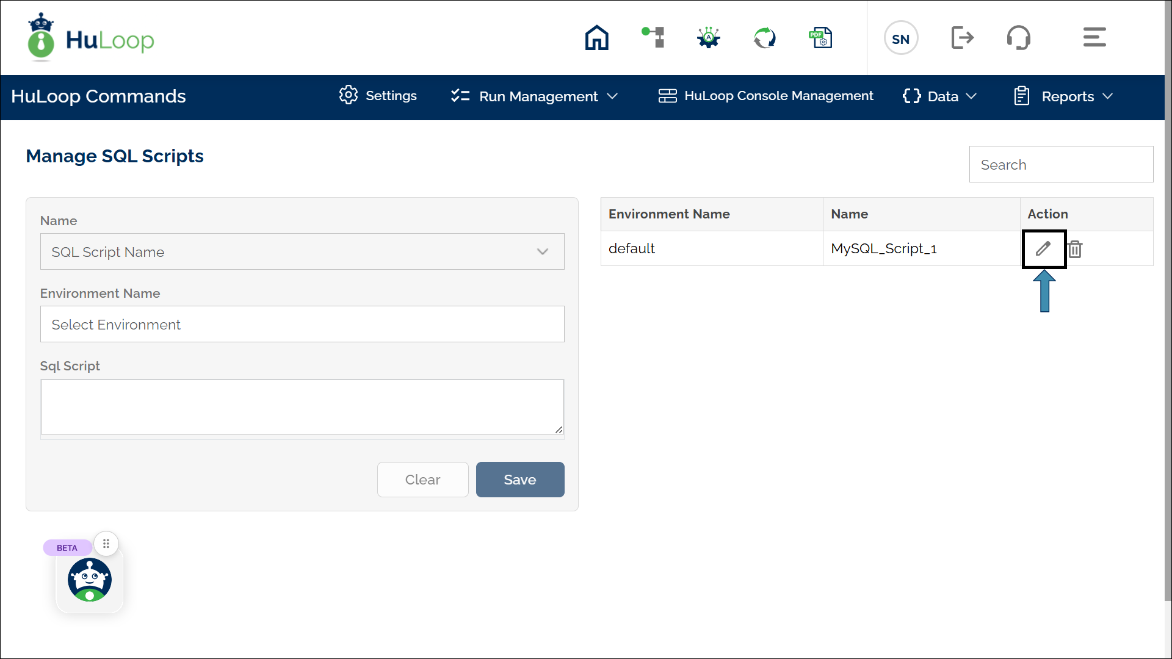Expand the Data dropdown menu
The image size is (1172, 659).
click(x=940, y=96)
